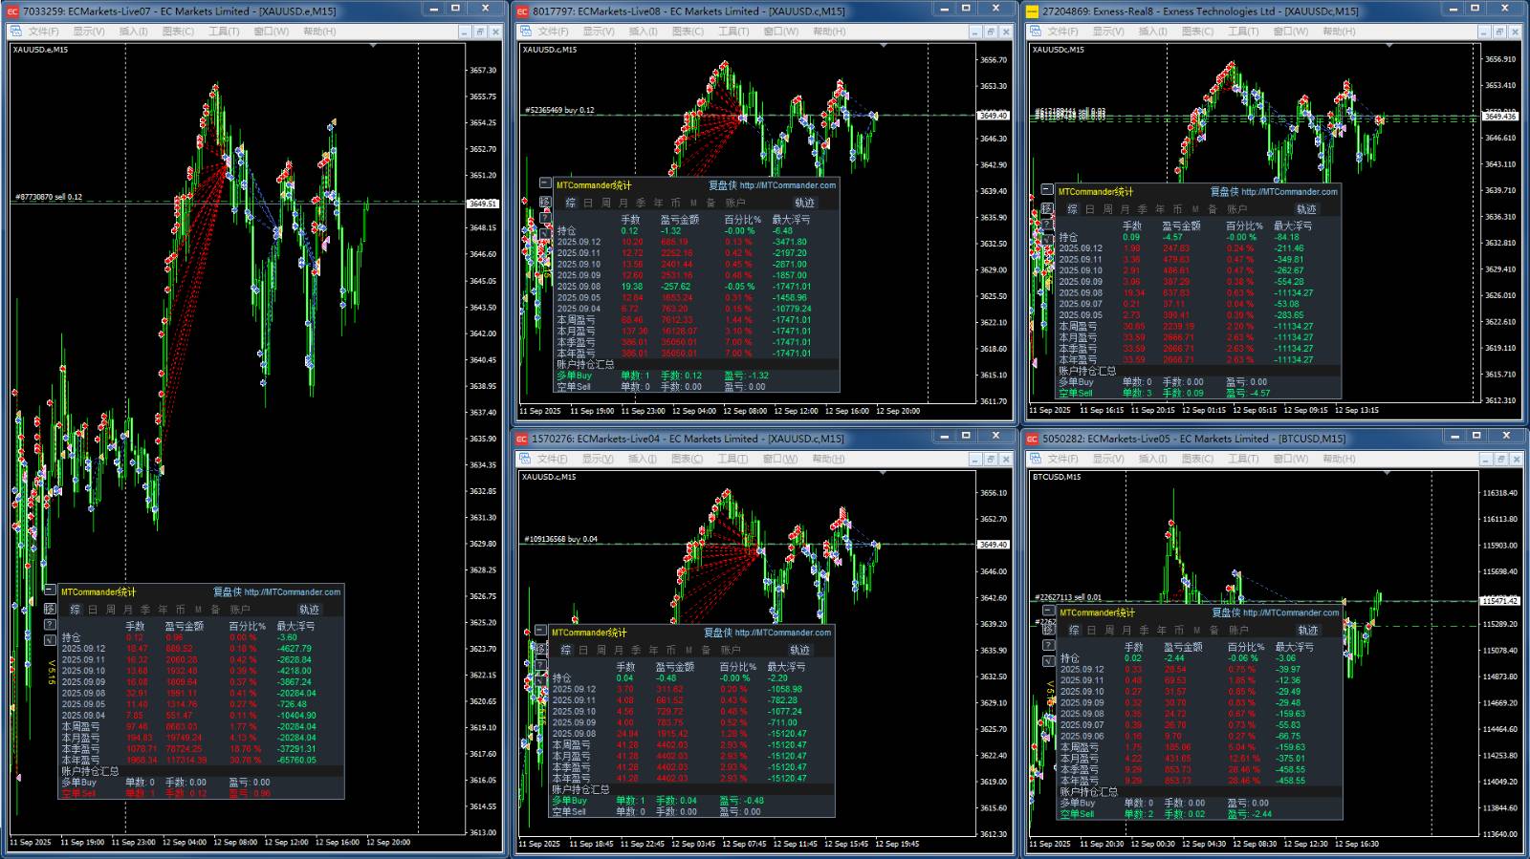Collapse the MTCommander panel in the 8017797 window
This screenshot has width=1530, height=859.
(x=545, y=183)
